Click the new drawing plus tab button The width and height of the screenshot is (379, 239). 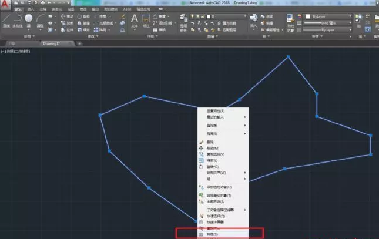(x=79, y=43)
